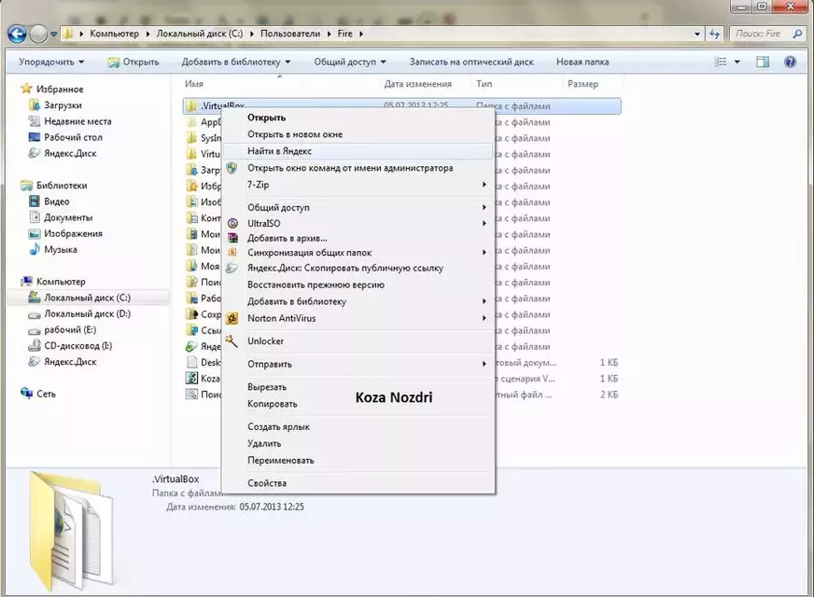Click the Forward navigation arrow
This screenshot has height=597, width=814.
pos(38,35)
